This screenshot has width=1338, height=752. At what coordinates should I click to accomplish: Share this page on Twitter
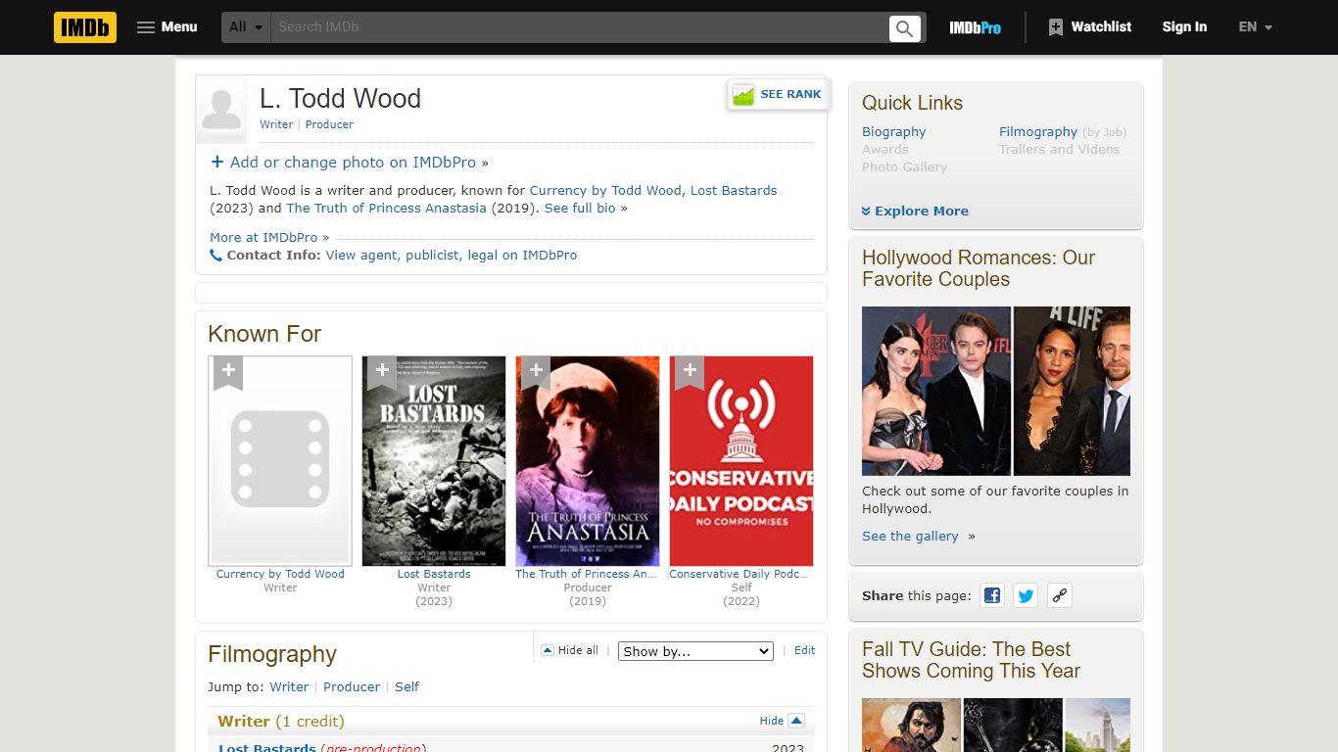[1026, 595]
